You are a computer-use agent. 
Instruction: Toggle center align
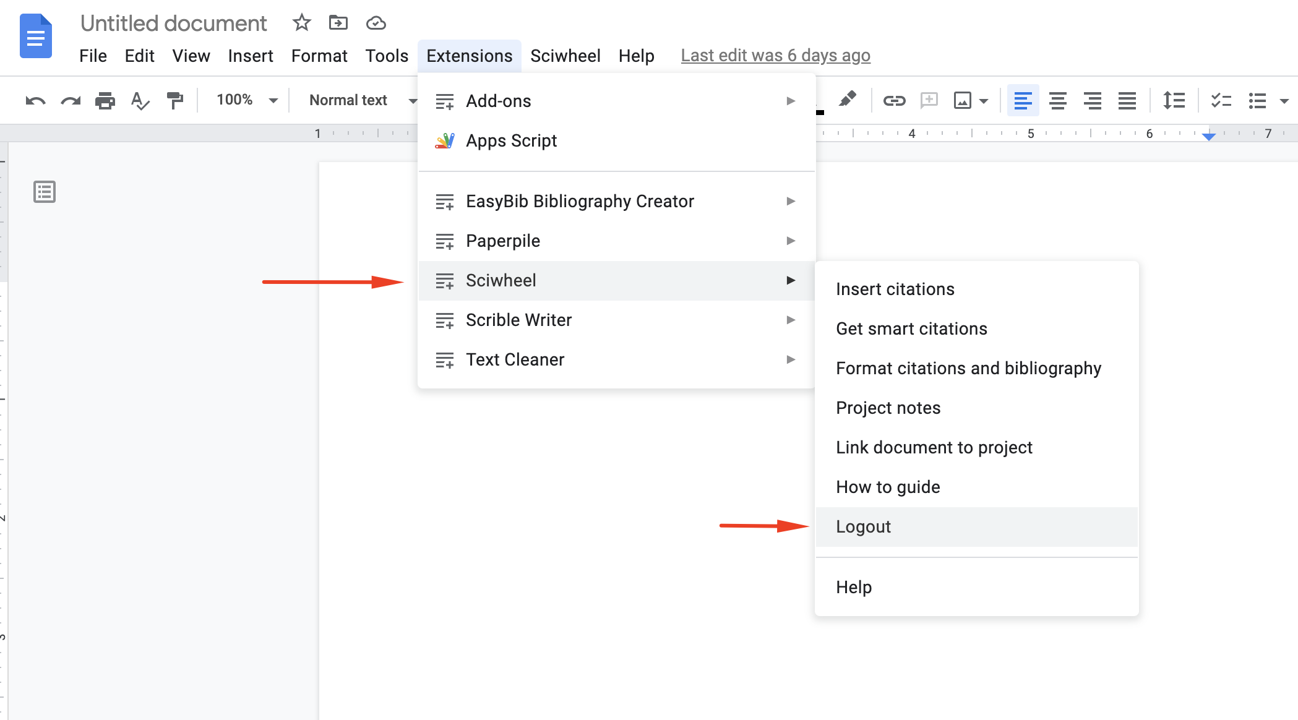click(x=1058, y=100)
